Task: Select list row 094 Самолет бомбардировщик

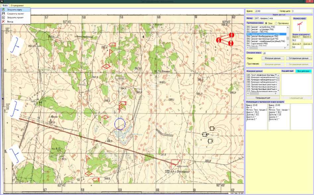Action: click(x=266, y=37)
